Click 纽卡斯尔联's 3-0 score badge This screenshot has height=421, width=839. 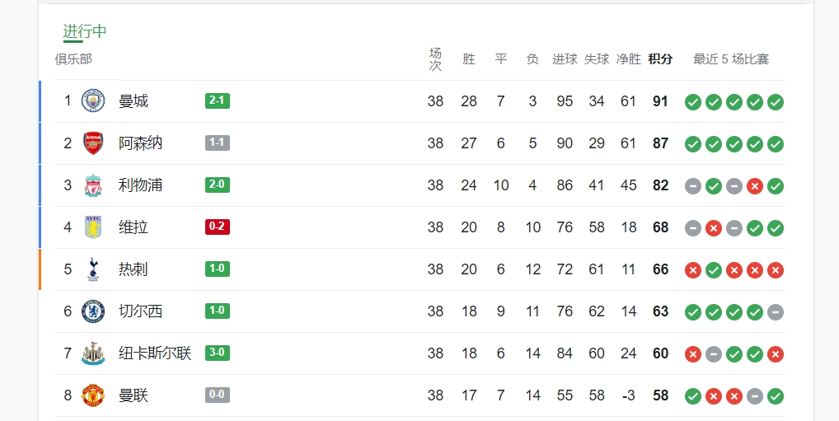point(218,353)
